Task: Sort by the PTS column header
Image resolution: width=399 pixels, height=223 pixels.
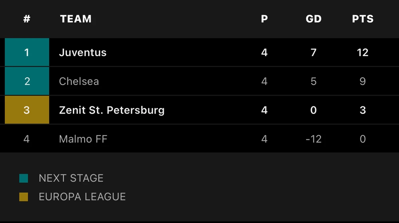Action: (363, 19)
